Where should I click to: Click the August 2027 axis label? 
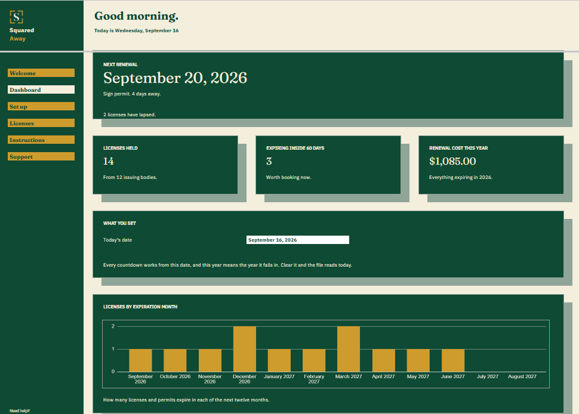(522, 376)
